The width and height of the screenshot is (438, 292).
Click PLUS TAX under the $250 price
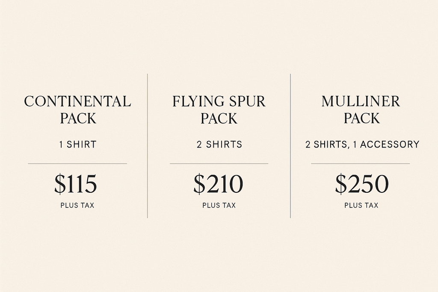(361, 205)
